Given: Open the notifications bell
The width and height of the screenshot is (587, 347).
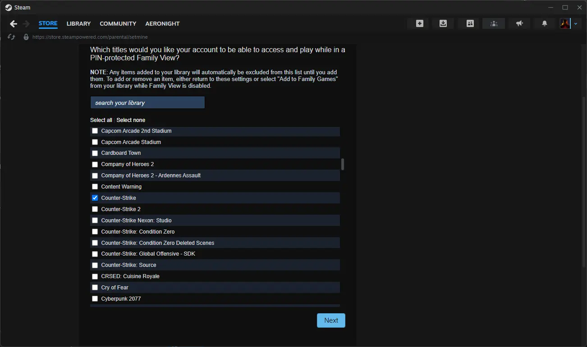Looking at the screenshot, I should coord(545,23).
